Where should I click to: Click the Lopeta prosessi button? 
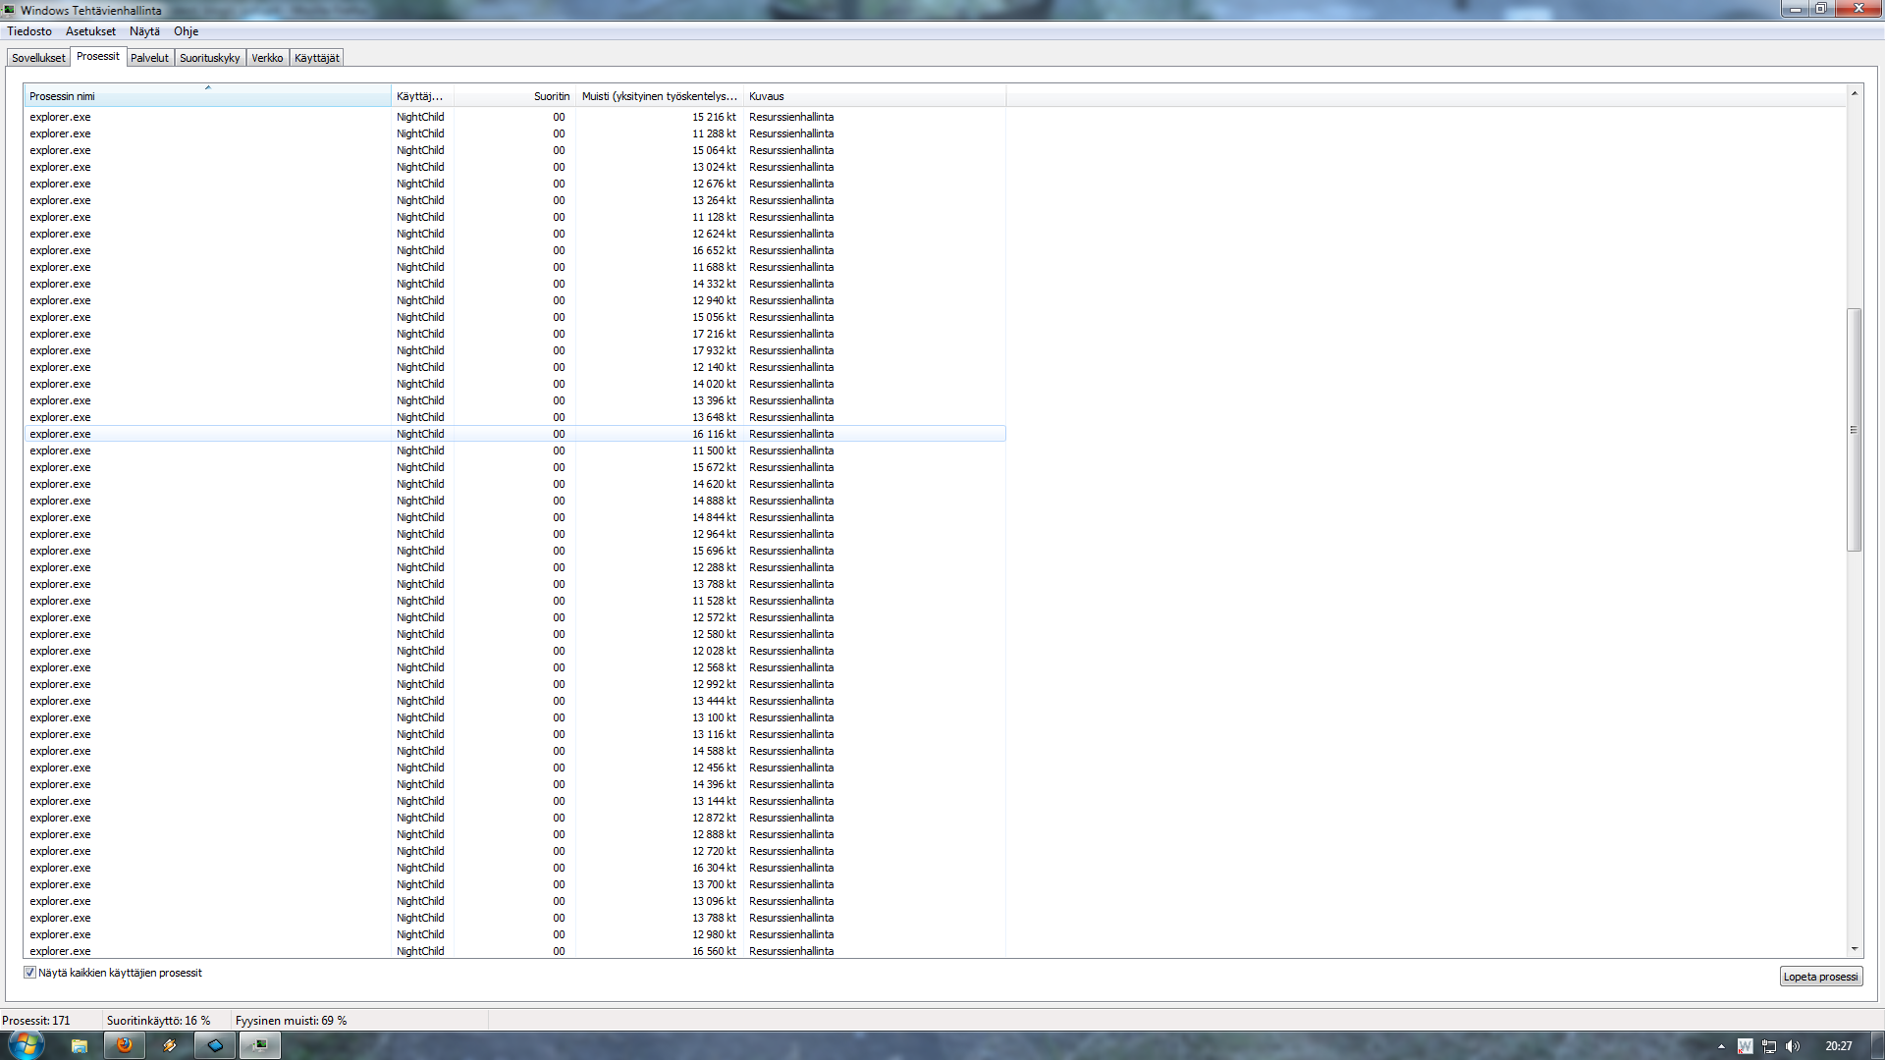pos(1820,977)
